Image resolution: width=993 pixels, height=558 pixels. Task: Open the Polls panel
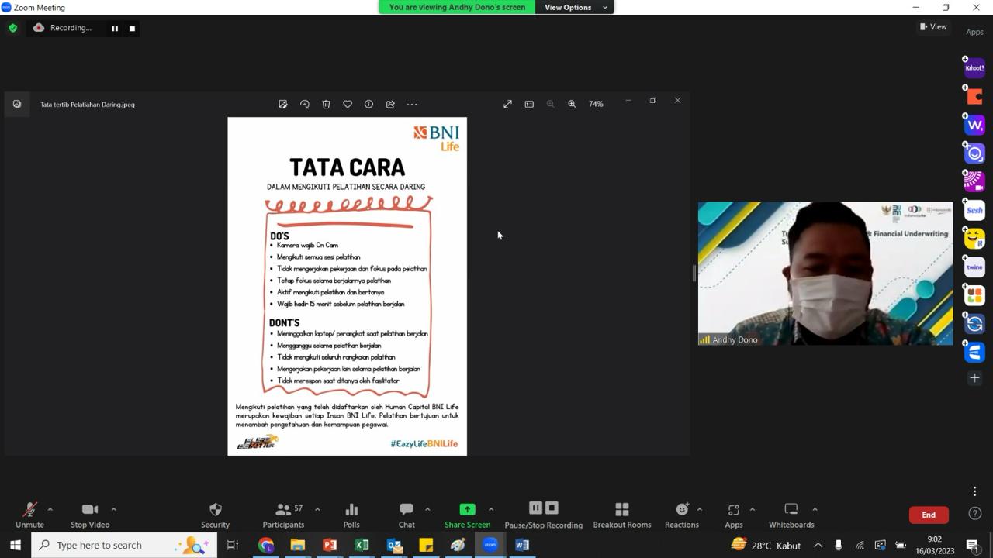coord(351,515)
